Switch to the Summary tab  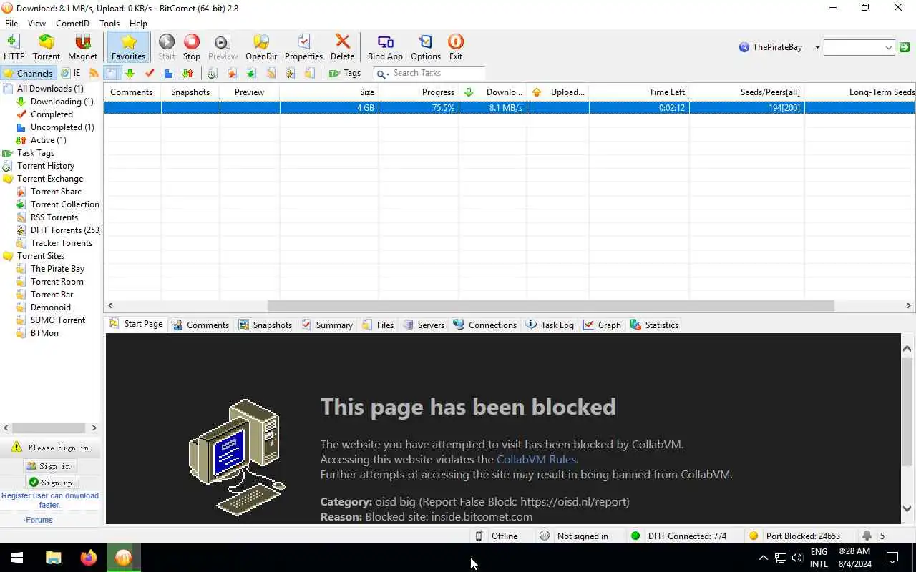(x=327, y=325)
